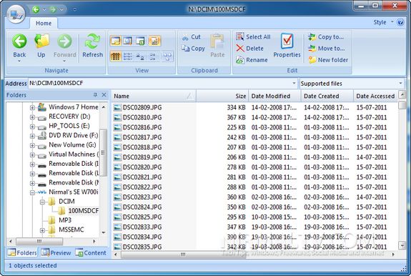Image resolution: width=411 pixels, height=276 pixels.
Task: Sort files by Name column header
Action: [154, 96]
